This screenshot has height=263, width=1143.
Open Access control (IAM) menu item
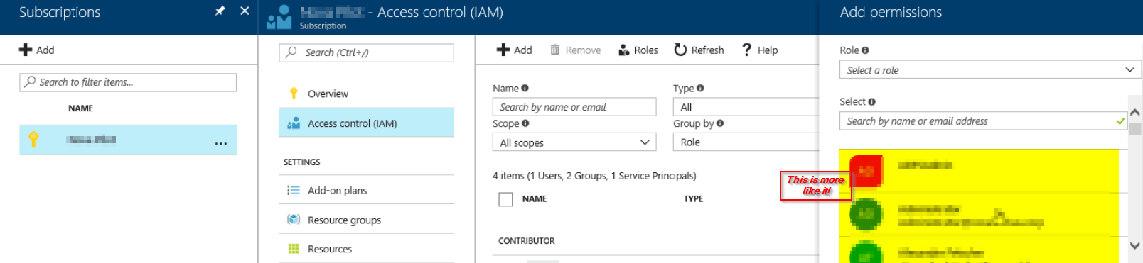367,123
